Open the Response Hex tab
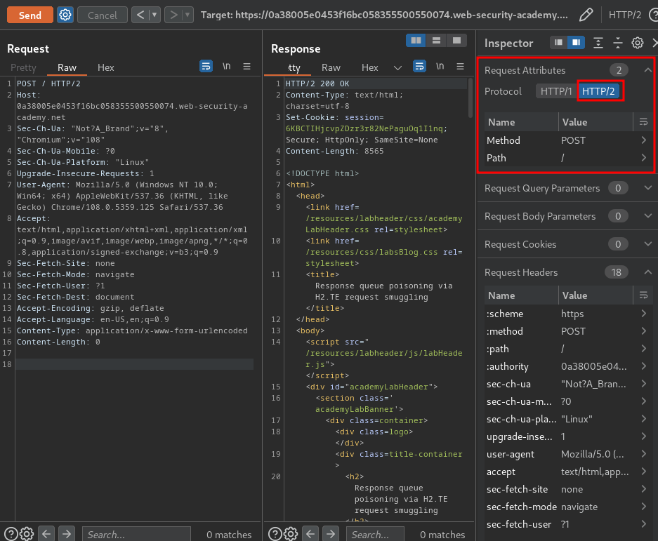This screenshot has width=658, height=541. point(369,67)
